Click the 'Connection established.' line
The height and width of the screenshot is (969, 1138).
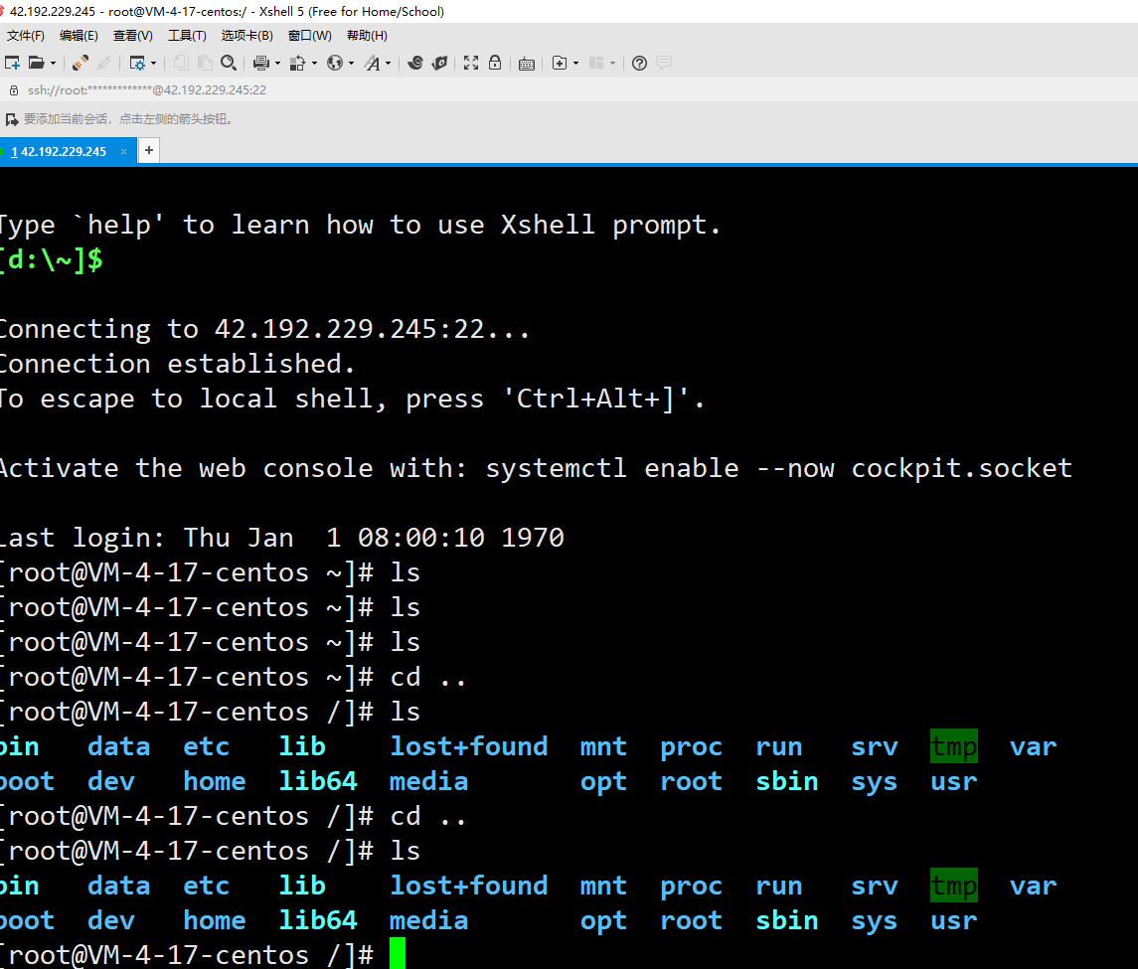(x=177, y=364)
